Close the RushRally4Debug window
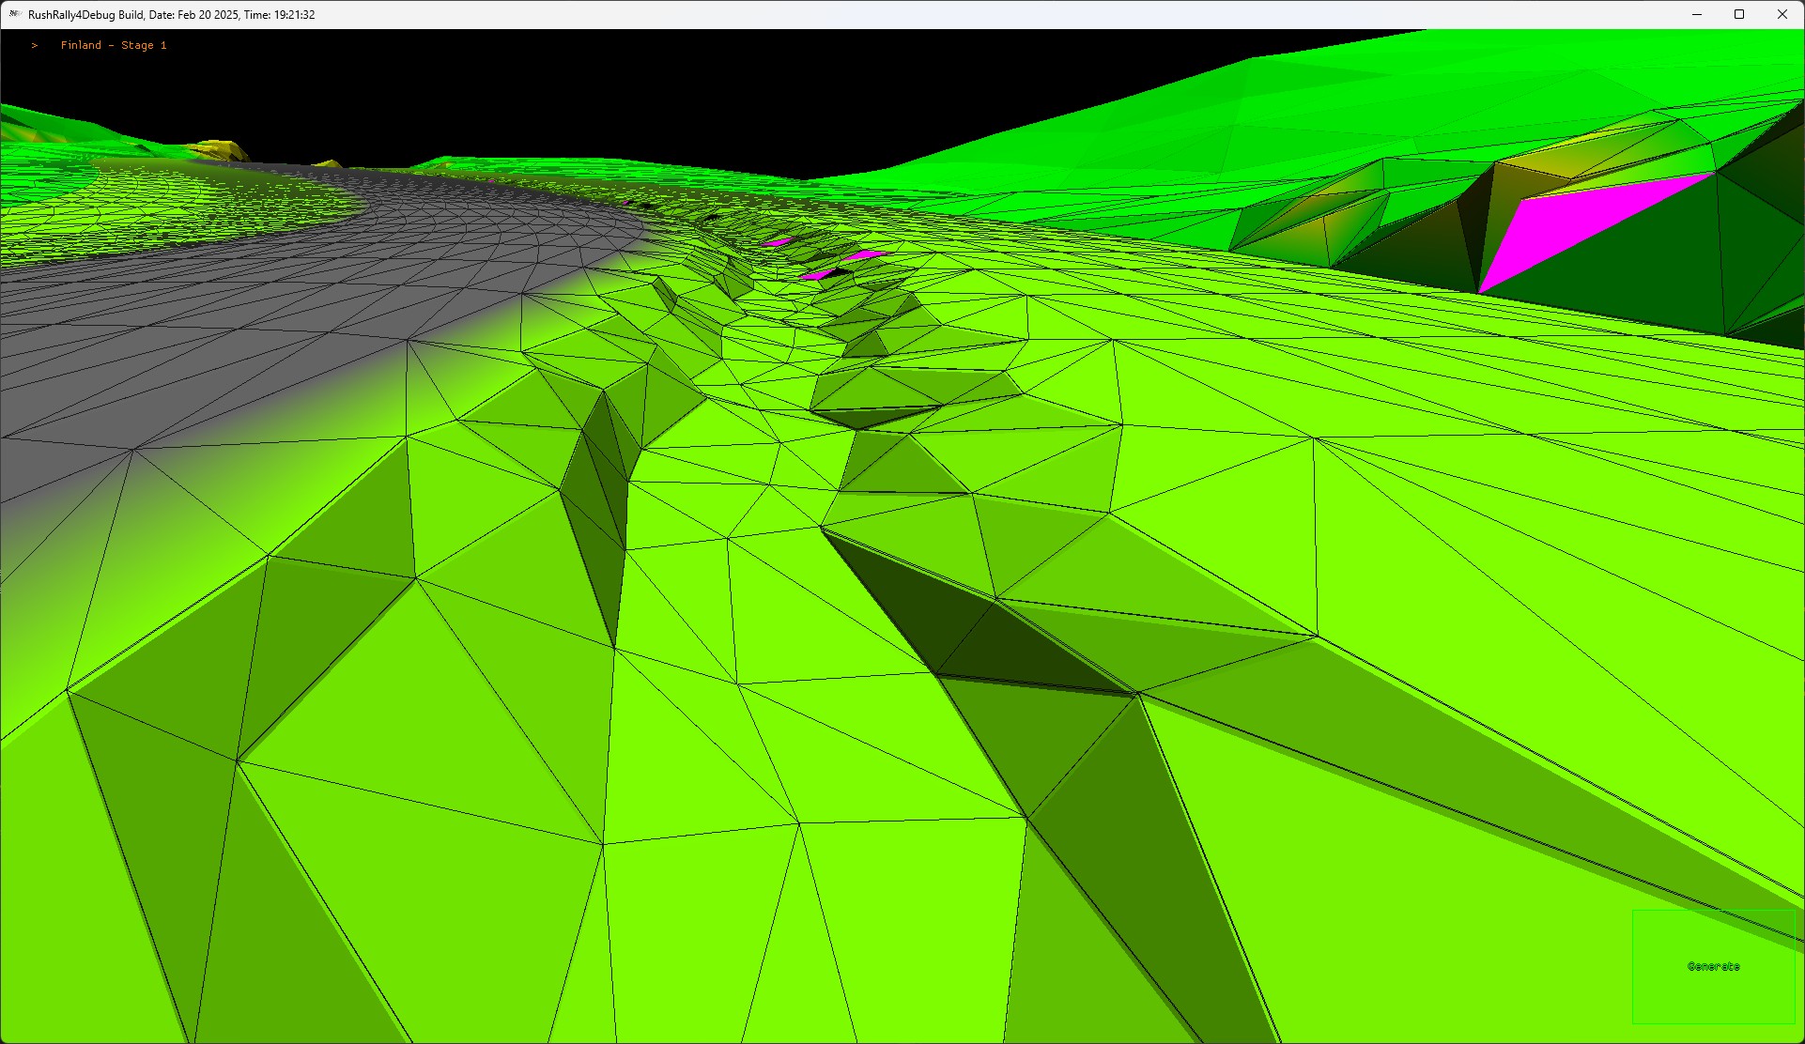 (1782, 14)
